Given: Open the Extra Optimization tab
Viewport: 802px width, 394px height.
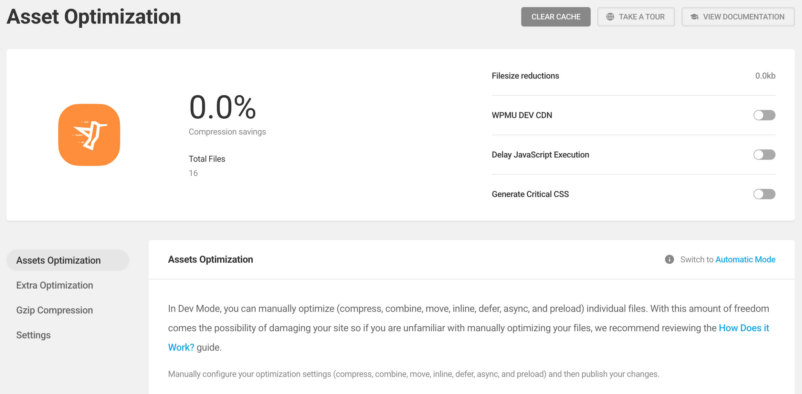Looking at the screenshot, I should coord(55,285).
